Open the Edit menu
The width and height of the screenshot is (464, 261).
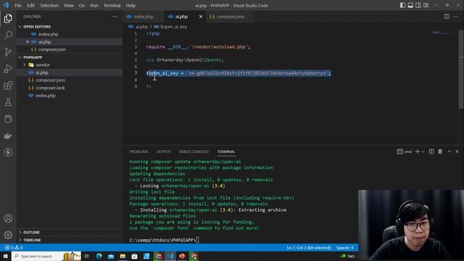[x=30, y=5]
